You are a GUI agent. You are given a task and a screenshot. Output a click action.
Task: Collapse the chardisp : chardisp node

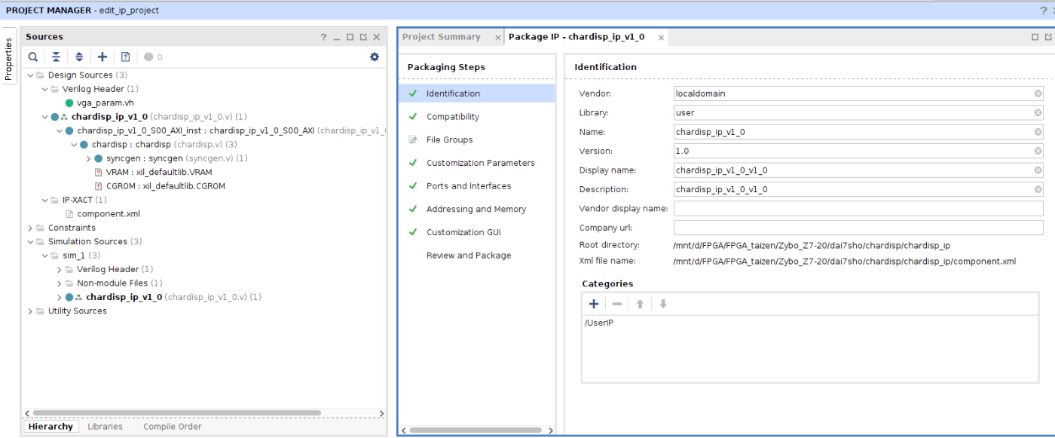pos(74,145)
